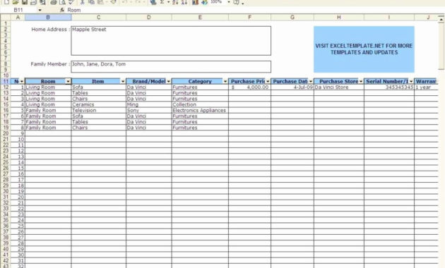
Task: Click the Sofa cell in row 12
Action: click(98, 87)
